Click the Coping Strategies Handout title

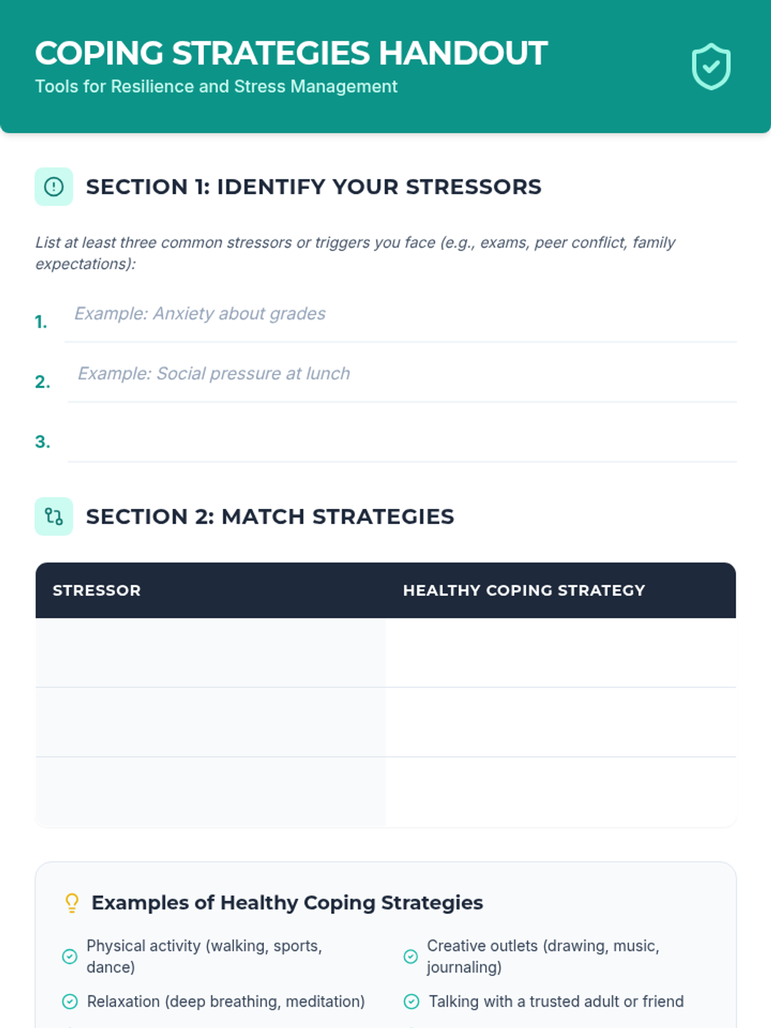point(291,53)
